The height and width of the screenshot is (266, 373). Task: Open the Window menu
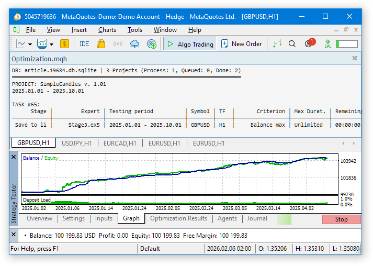tap(165, 30)
